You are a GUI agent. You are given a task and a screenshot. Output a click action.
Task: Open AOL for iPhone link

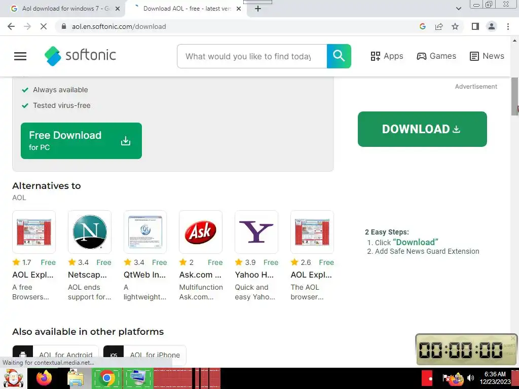[144, 355]
